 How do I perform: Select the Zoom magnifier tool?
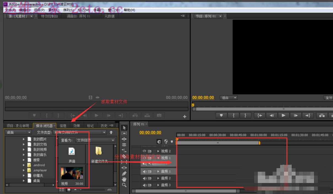click(x=124, y=185)
